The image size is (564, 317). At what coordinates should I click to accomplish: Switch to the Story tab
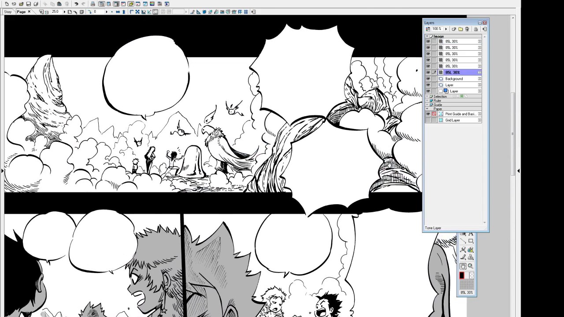pos(7,11)
